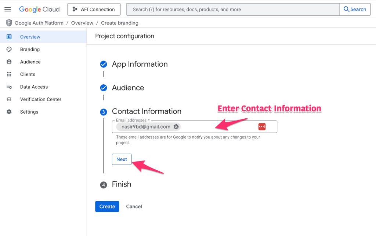Expand the Audience step
This screenshot has width=376, height=236.
pyautogui.click(x=128, y=88)
